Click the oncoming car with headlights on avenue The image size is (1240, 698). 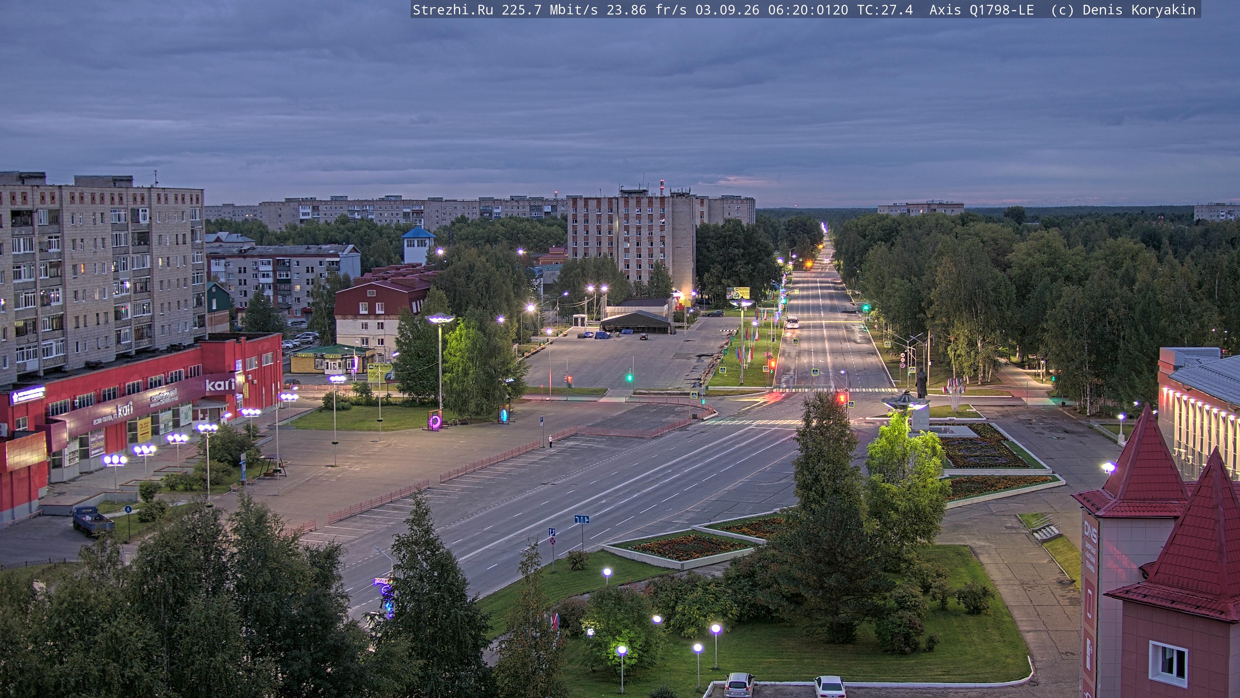click(792, 322)
